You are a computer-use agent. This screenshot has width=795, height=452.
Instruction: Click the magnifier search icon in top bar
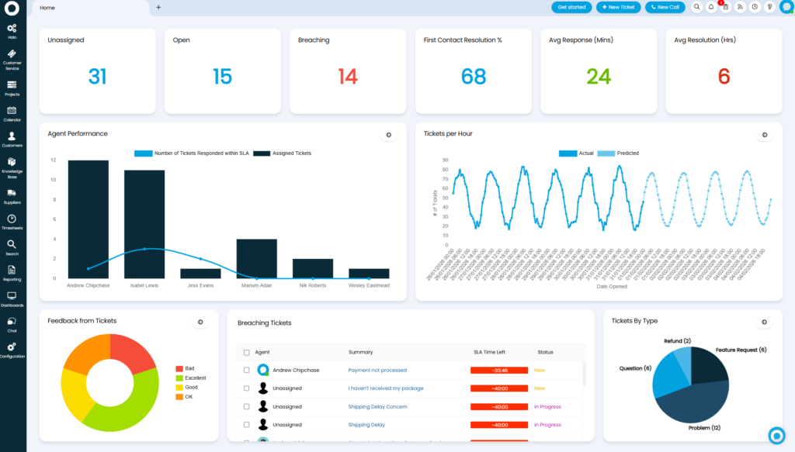696,7
